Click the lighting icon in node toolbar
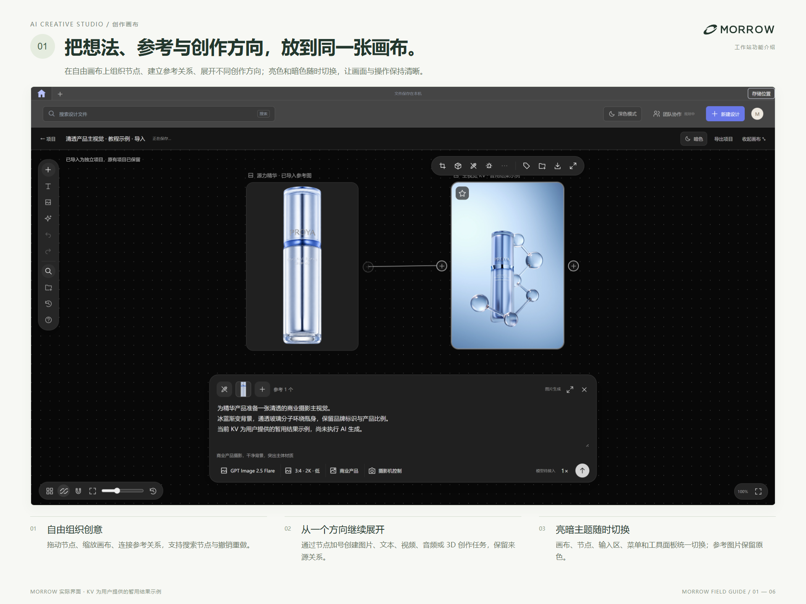 (x=489, y=166)
